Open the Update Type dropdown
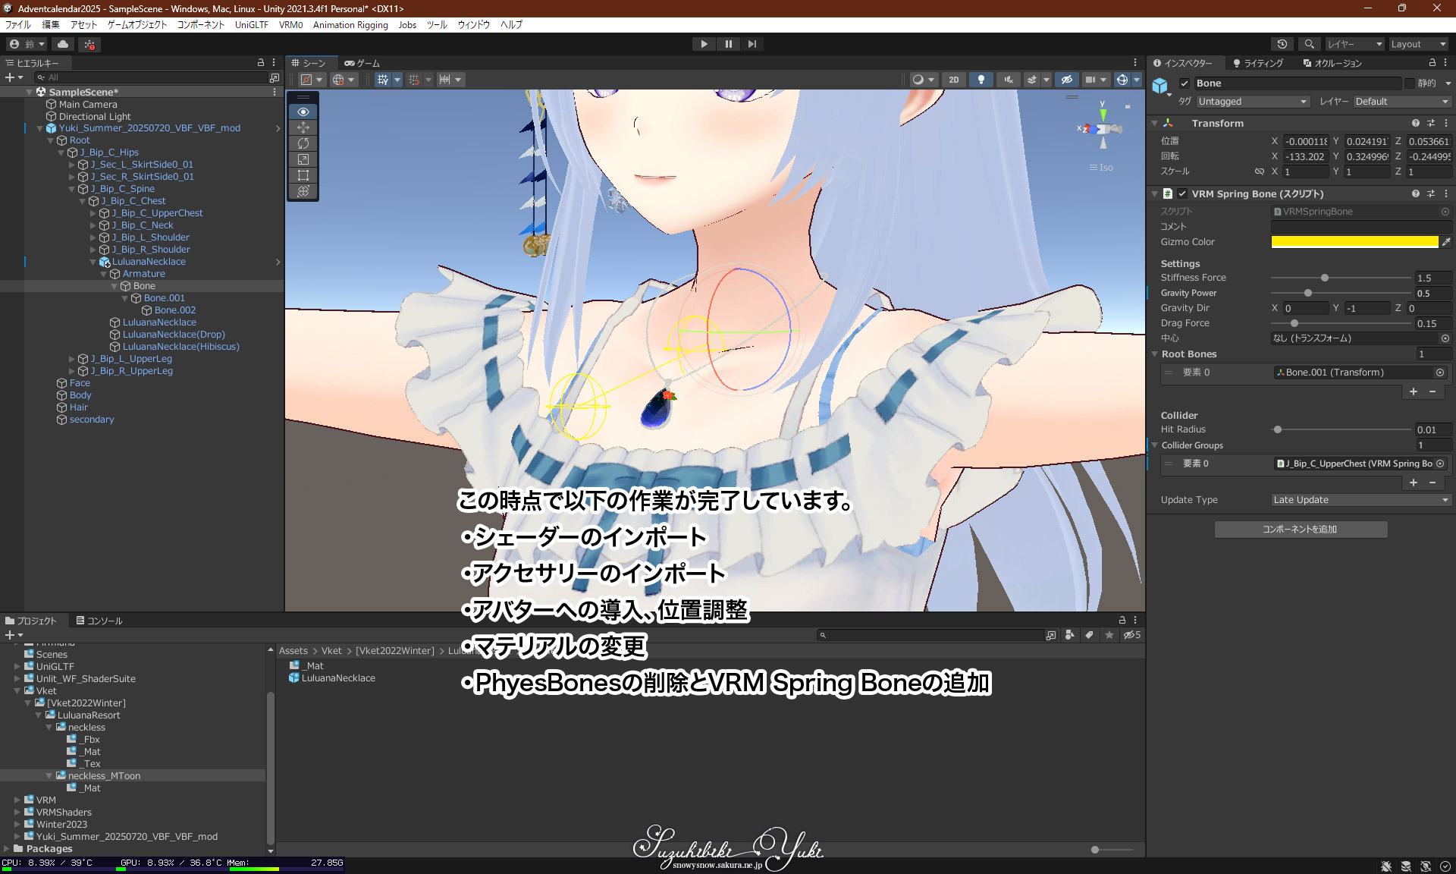 click(1360, 500)
